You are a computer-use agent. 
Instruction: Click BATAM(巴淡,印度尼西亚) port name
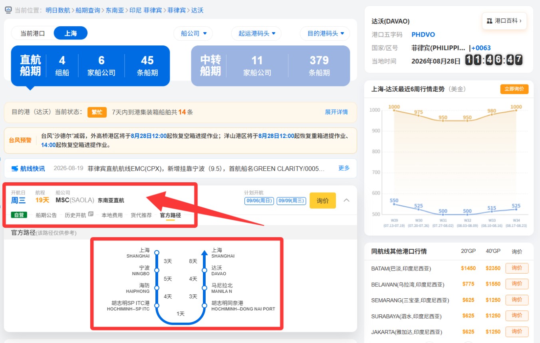(401, 268)
